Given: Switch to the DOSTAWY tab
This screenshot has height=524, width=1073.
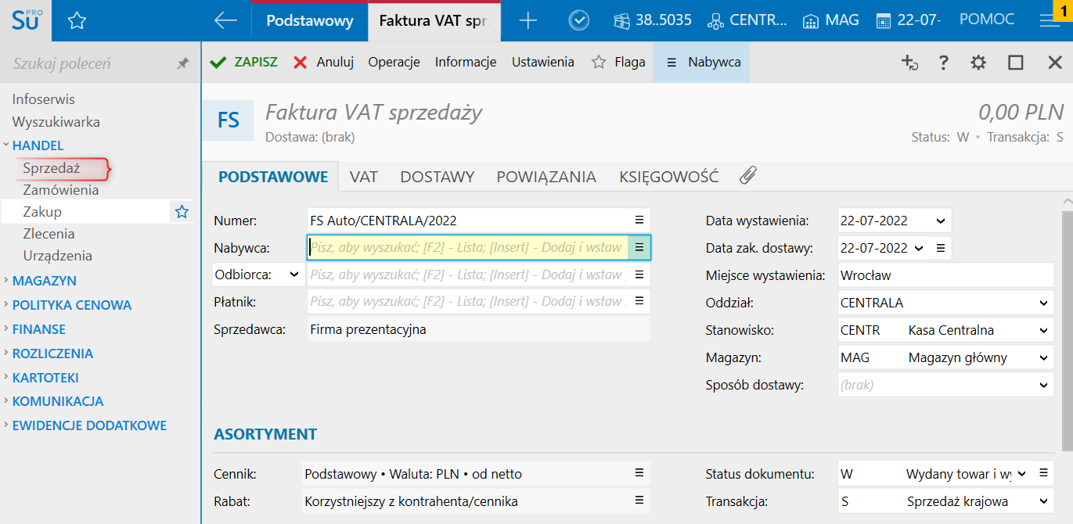Looking at the screenshot, I should click(x=437, y=177).
